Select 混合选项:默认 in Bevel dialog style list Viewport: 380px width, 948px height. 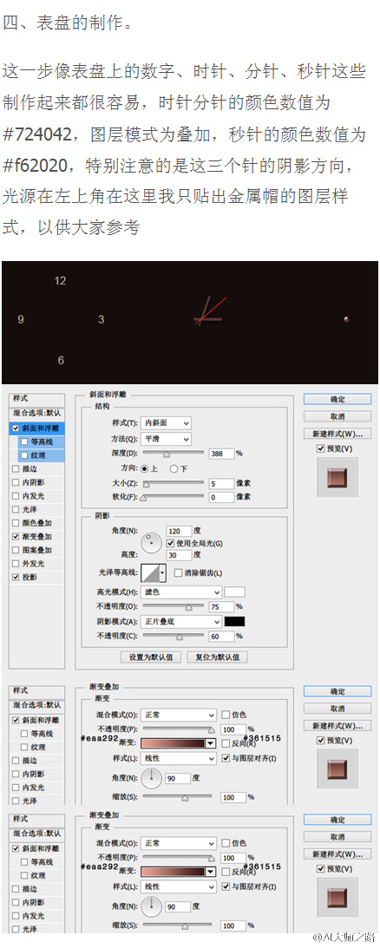pyautogui.click(x=36, y=413)
